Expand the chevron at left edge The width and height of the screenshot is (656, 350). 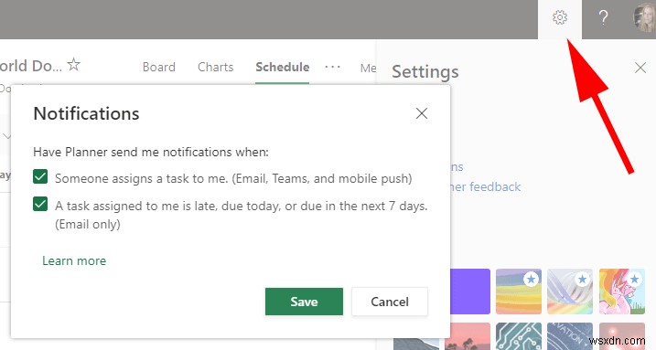[x=6, y=136]
